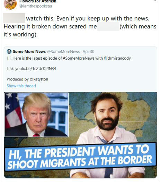Click the blue headline banner on the video
The width and height of the screenshot is (160, 182).
pyautogui.click(x=80, y=157)
